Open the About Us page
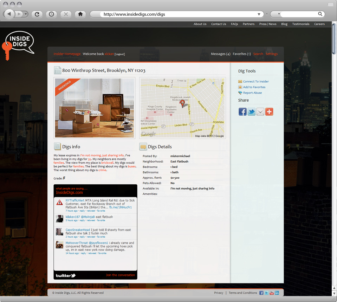337x302 pixels. pyautogui.click(x=200, y=24)
